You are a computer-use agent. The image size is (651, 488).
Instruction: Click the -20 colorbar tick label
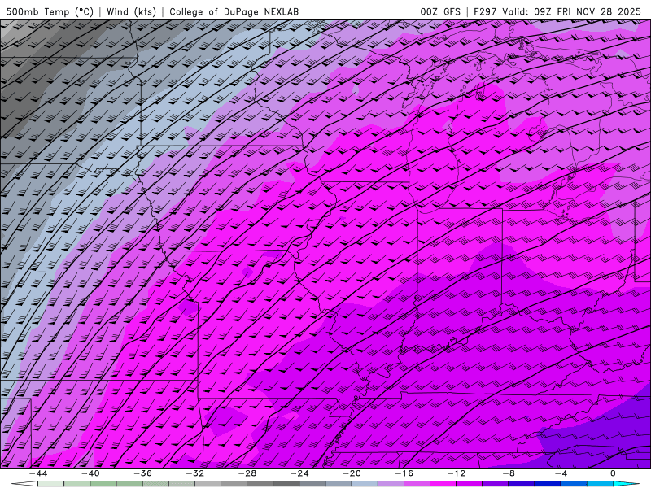[x=352, y=473]
